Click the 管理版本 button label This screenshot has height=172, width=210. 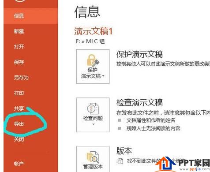pyautogui.click(x=93, y=167)
